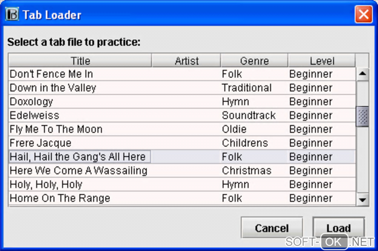Select Holy, Holy, Holy hymn row
Image resolution: width=378 pixels, height=251 pixels.
(x=46, y=184)
